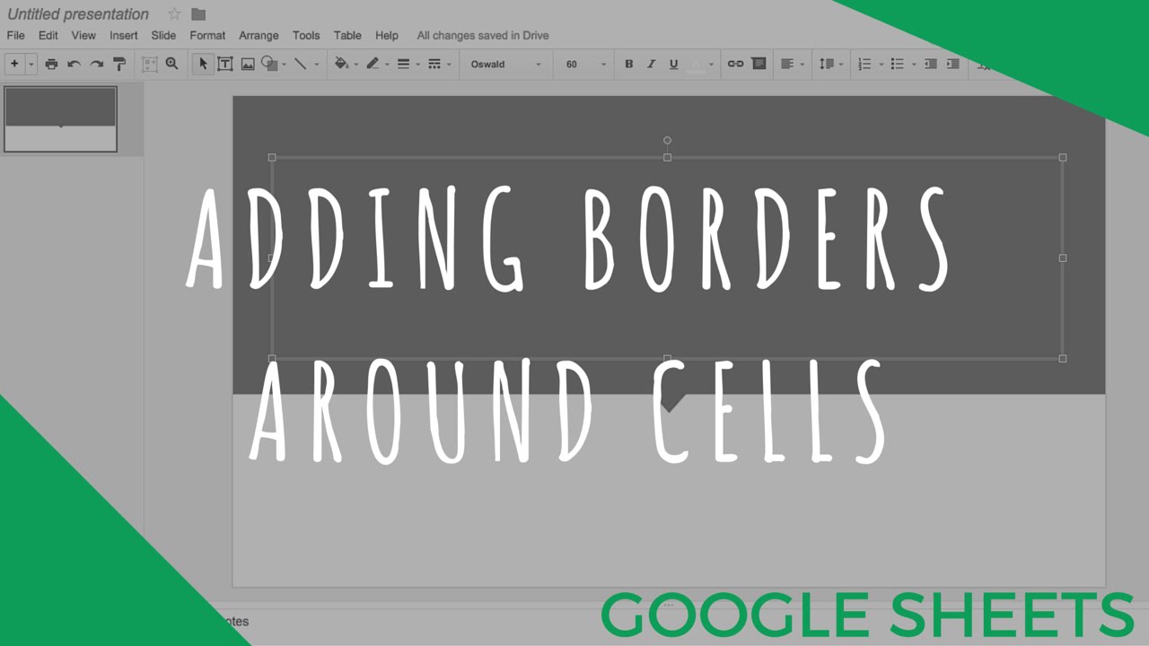Viewport: 1149px width, 646px height.
Task: Open the Slide menu
Action: 163,35
